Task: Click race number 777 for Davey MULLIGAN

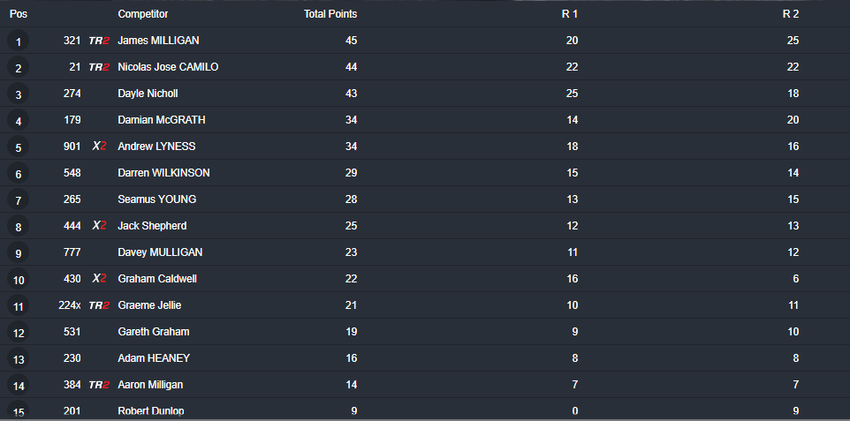Action: (x=72, y=252)
